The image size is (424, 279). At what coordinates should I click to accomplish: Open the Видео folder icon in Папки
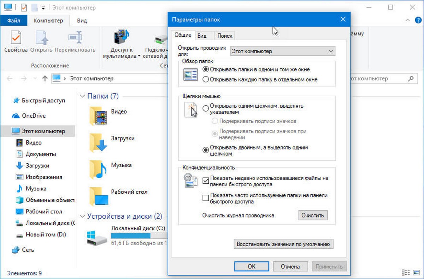(98, 116)
